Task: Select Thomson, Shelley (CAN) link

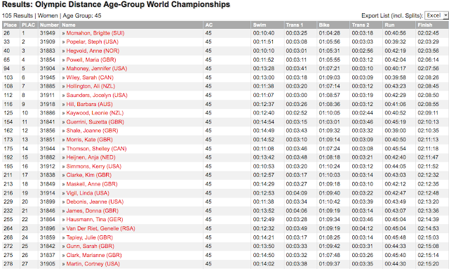Action: click(96, 149)
